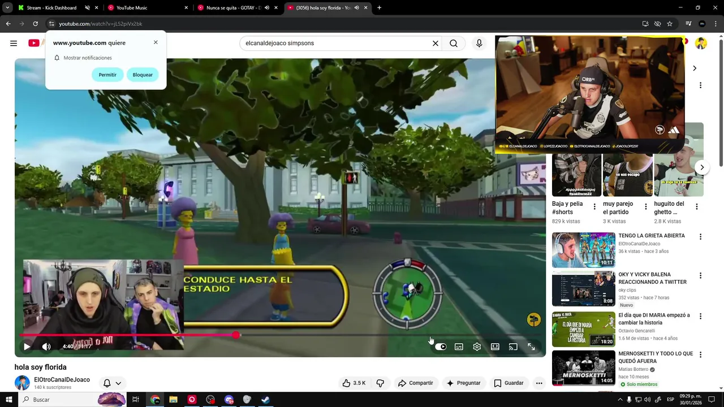Like the video (3.5 K)

pos(354,383)
